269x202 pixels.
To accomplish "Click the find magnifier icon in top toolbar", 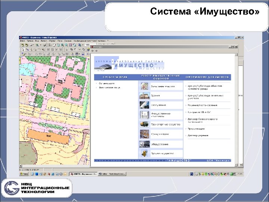I will point(37,45).
